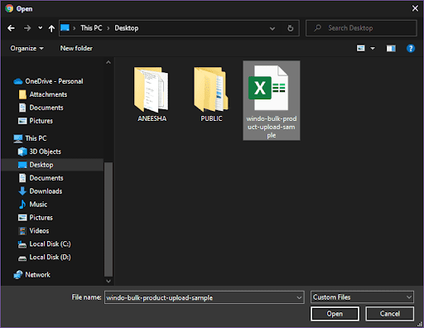424x328 pixels.
Task: Open the Videos folder
Action: 33,231
